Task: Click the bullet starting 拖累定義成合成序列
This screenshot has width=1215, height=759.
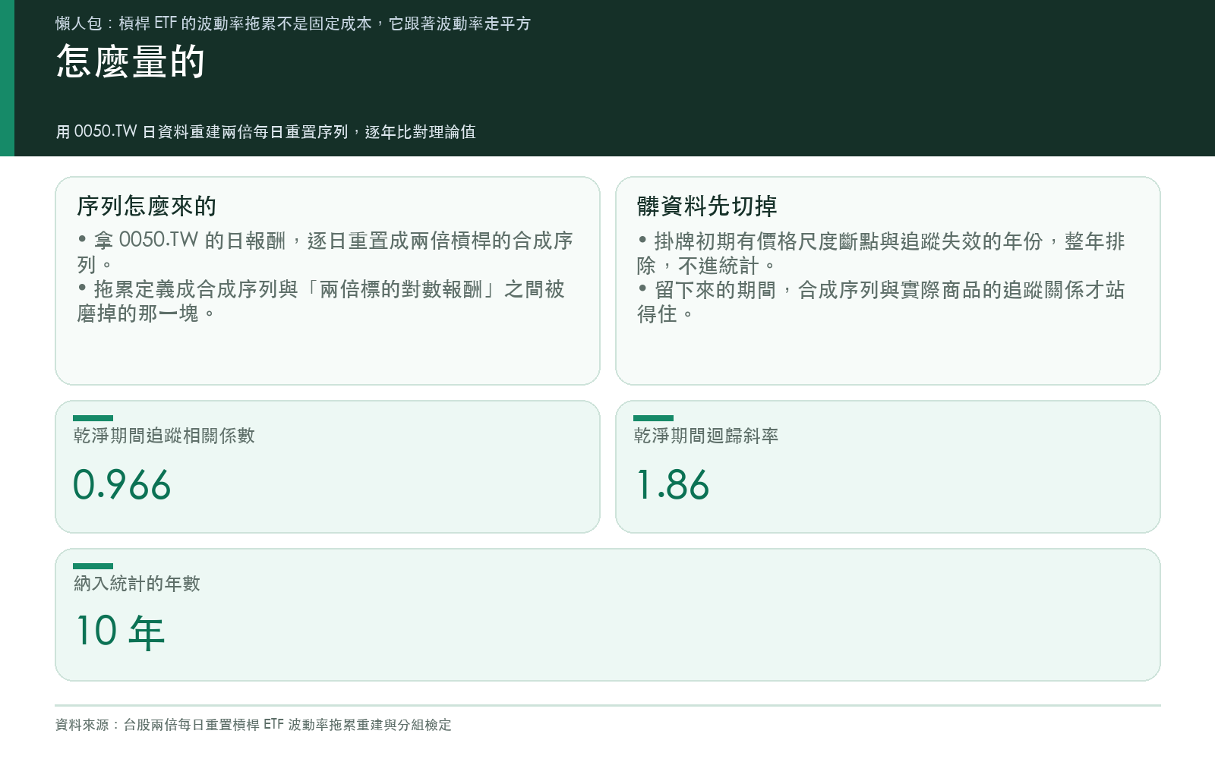Action: point(321,301)
